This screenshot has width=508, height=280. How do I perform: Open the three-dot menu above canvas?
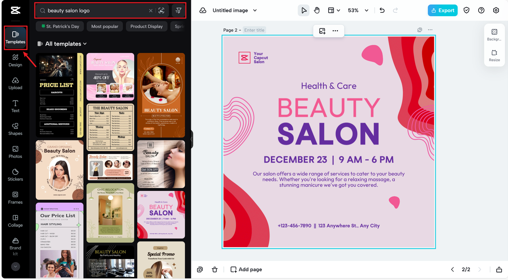click(335, 31)
